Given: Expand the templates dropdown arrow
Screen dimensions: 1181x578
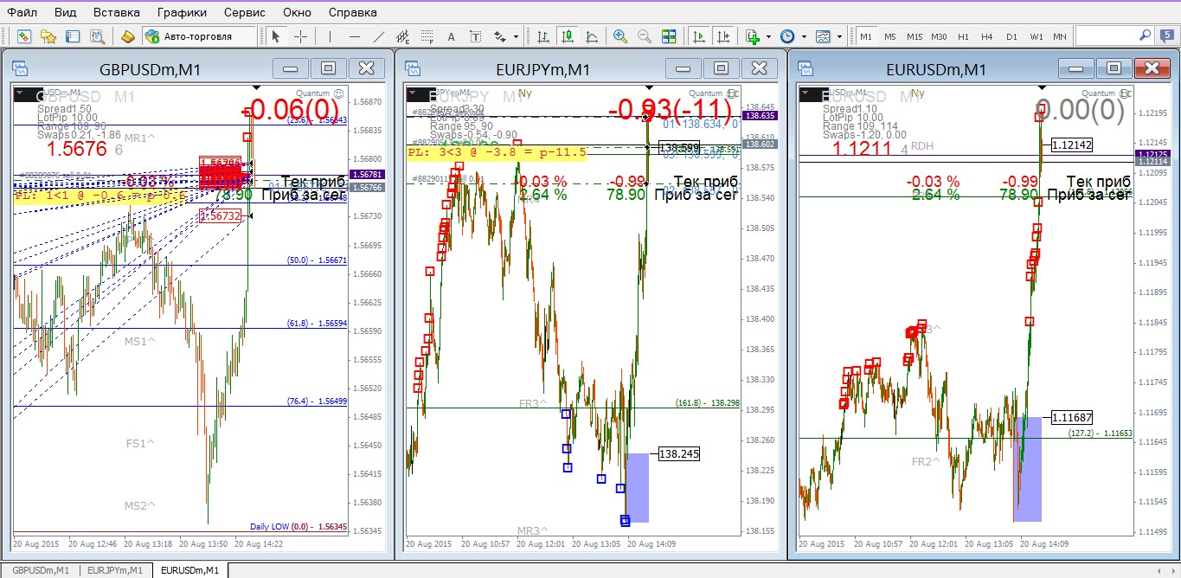Looking at the screenshot, I should pyautogui.click(x=839, y=36).
